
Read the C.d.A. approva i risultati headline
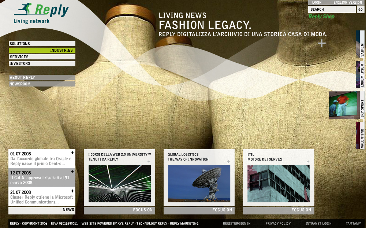pos(40,180)
